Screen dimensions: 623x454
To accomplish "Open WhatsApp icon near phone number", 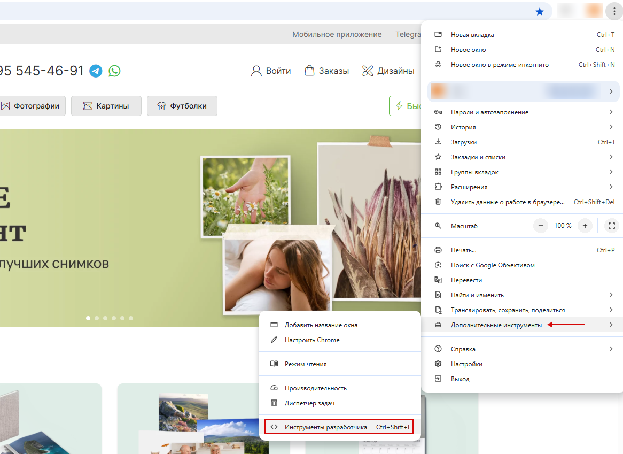I will tap(114, 71).
